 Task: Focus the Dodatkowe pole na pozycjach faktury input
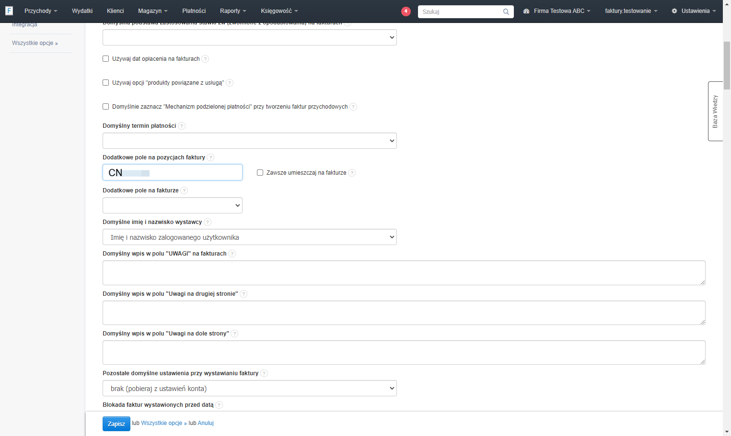point(173,172)
